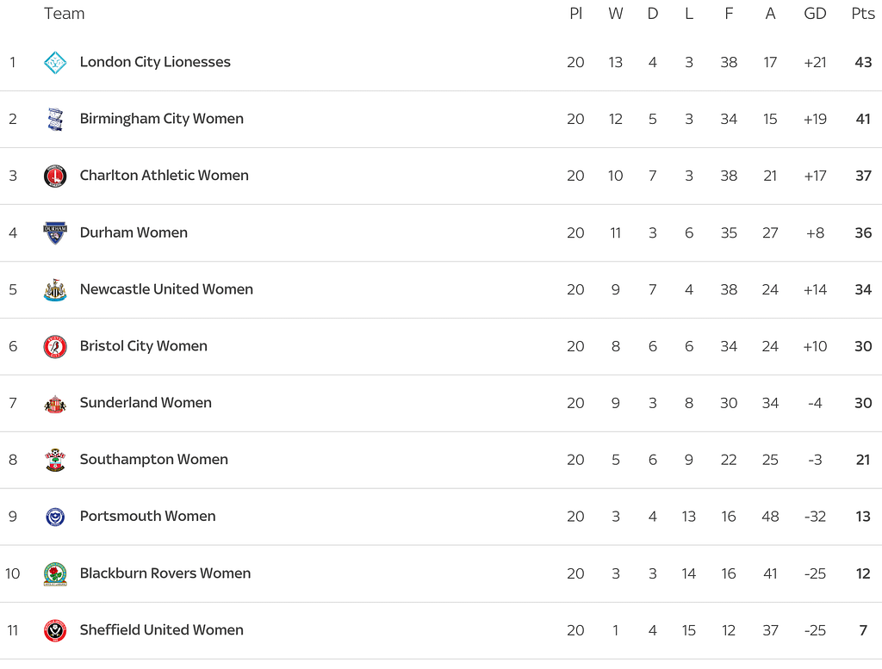Viewport: 882px width, 669px height.
Task: Click the Sunderland Women club crest
Action: tap(55, 403)
